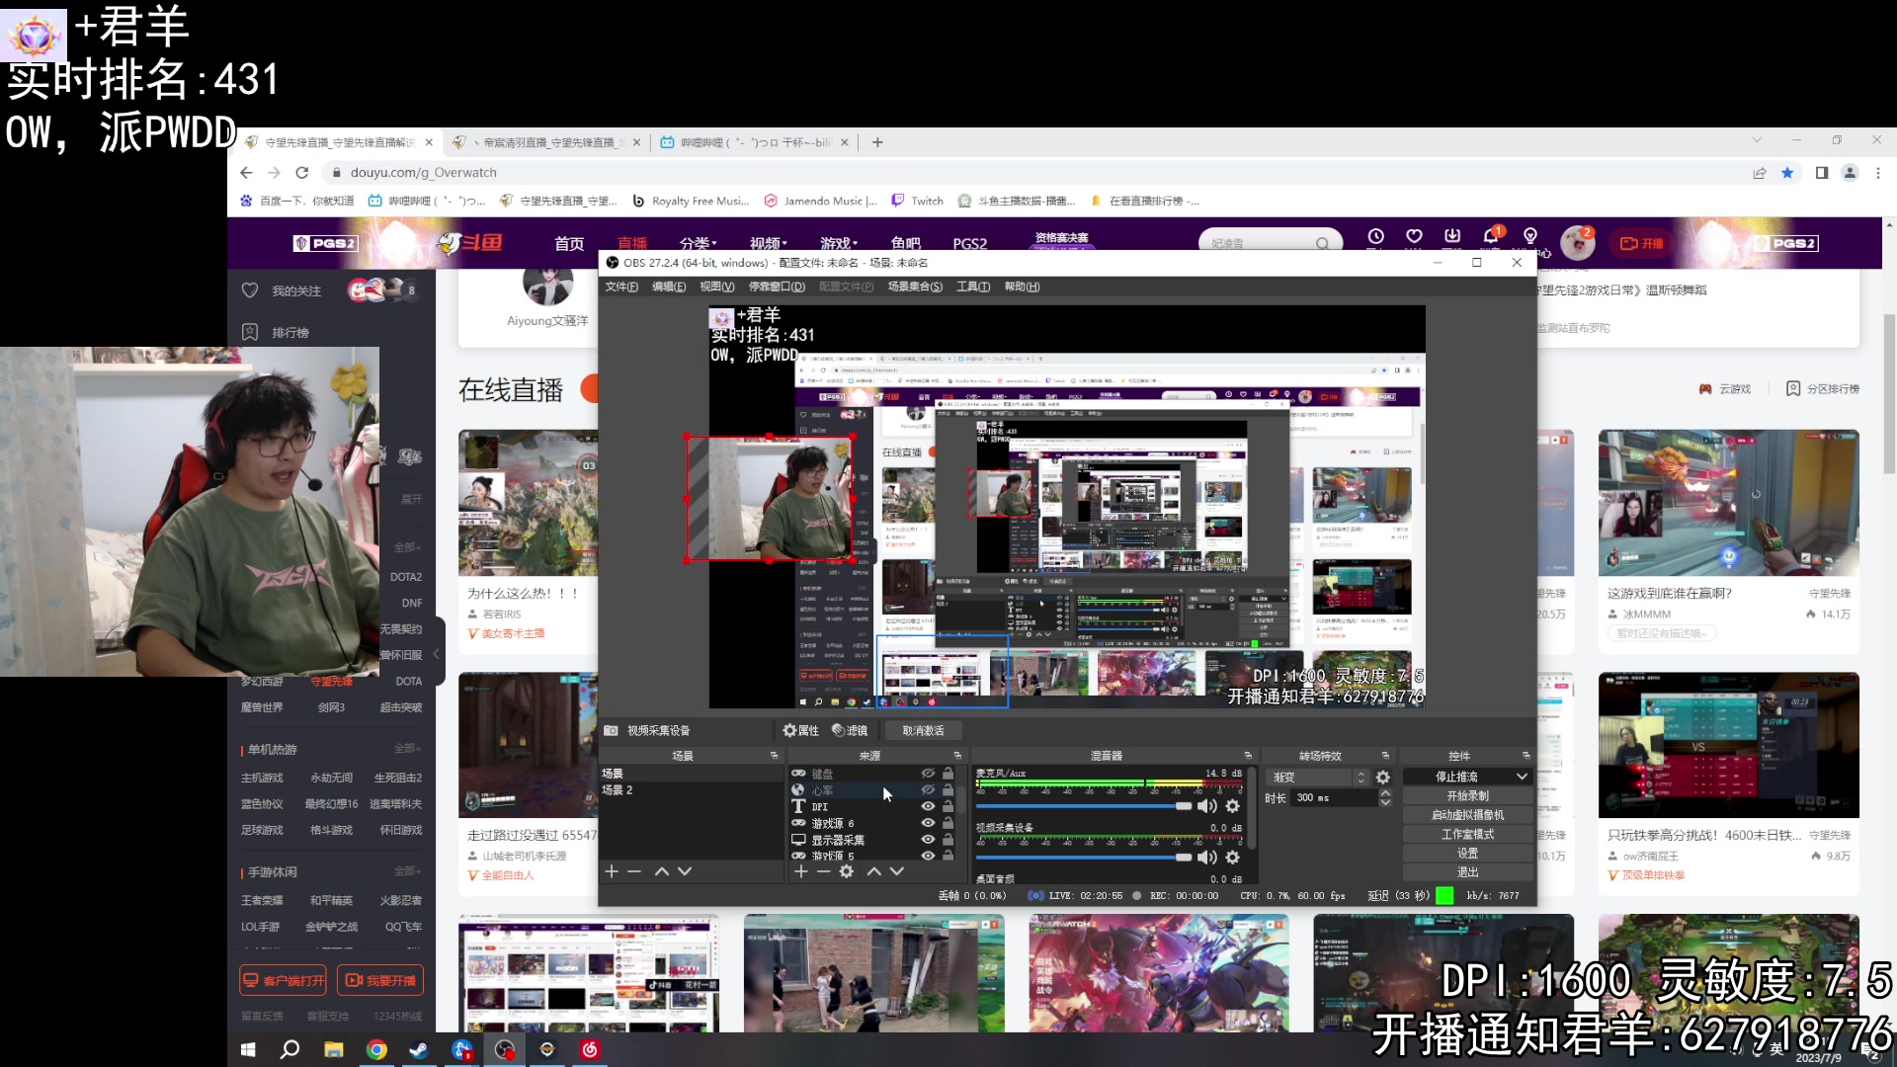Viewport: 1897px width, 1067px height.
Task: Pop out the 场景 dock panel
Action: coord(774,756)
